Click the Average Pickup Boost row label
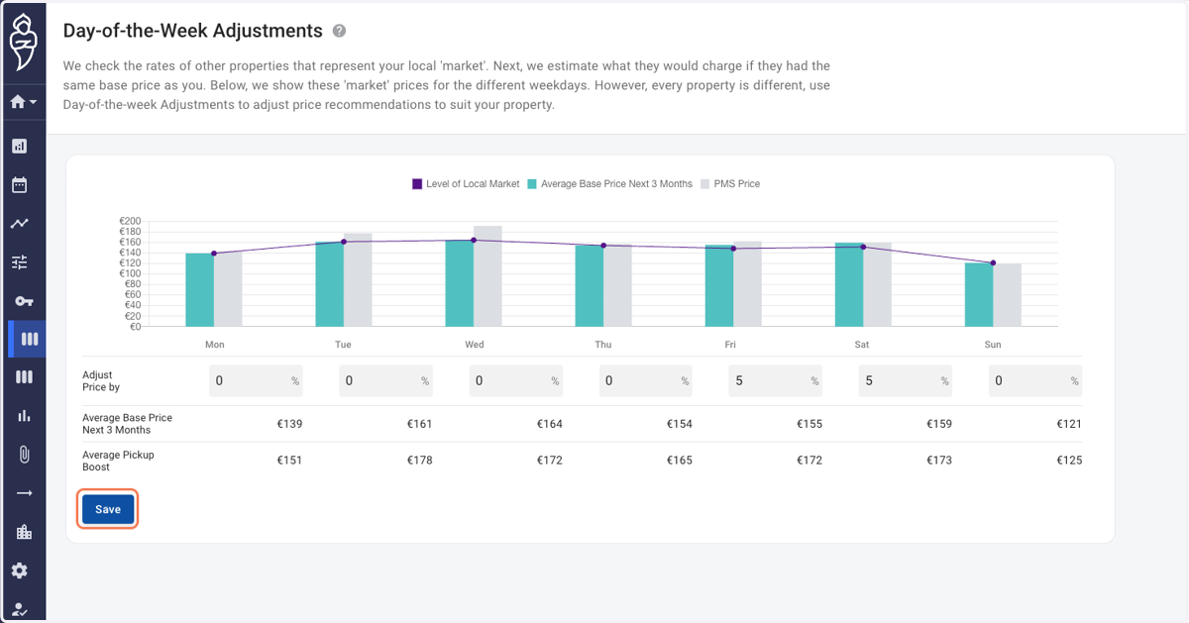 coord(118,461)
